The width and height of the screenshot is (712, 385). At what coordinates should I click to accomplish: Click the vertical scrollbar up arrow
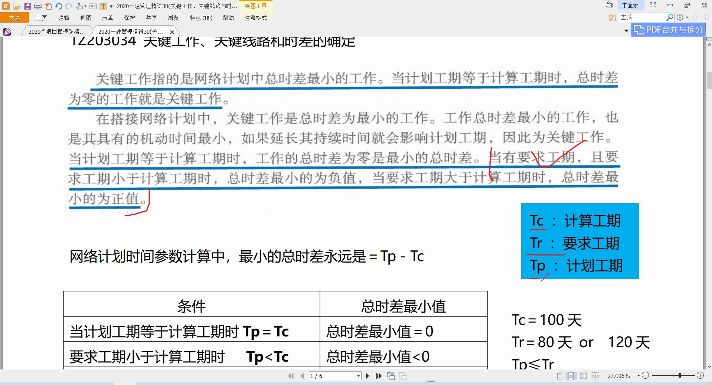click(x=709, y=44)
